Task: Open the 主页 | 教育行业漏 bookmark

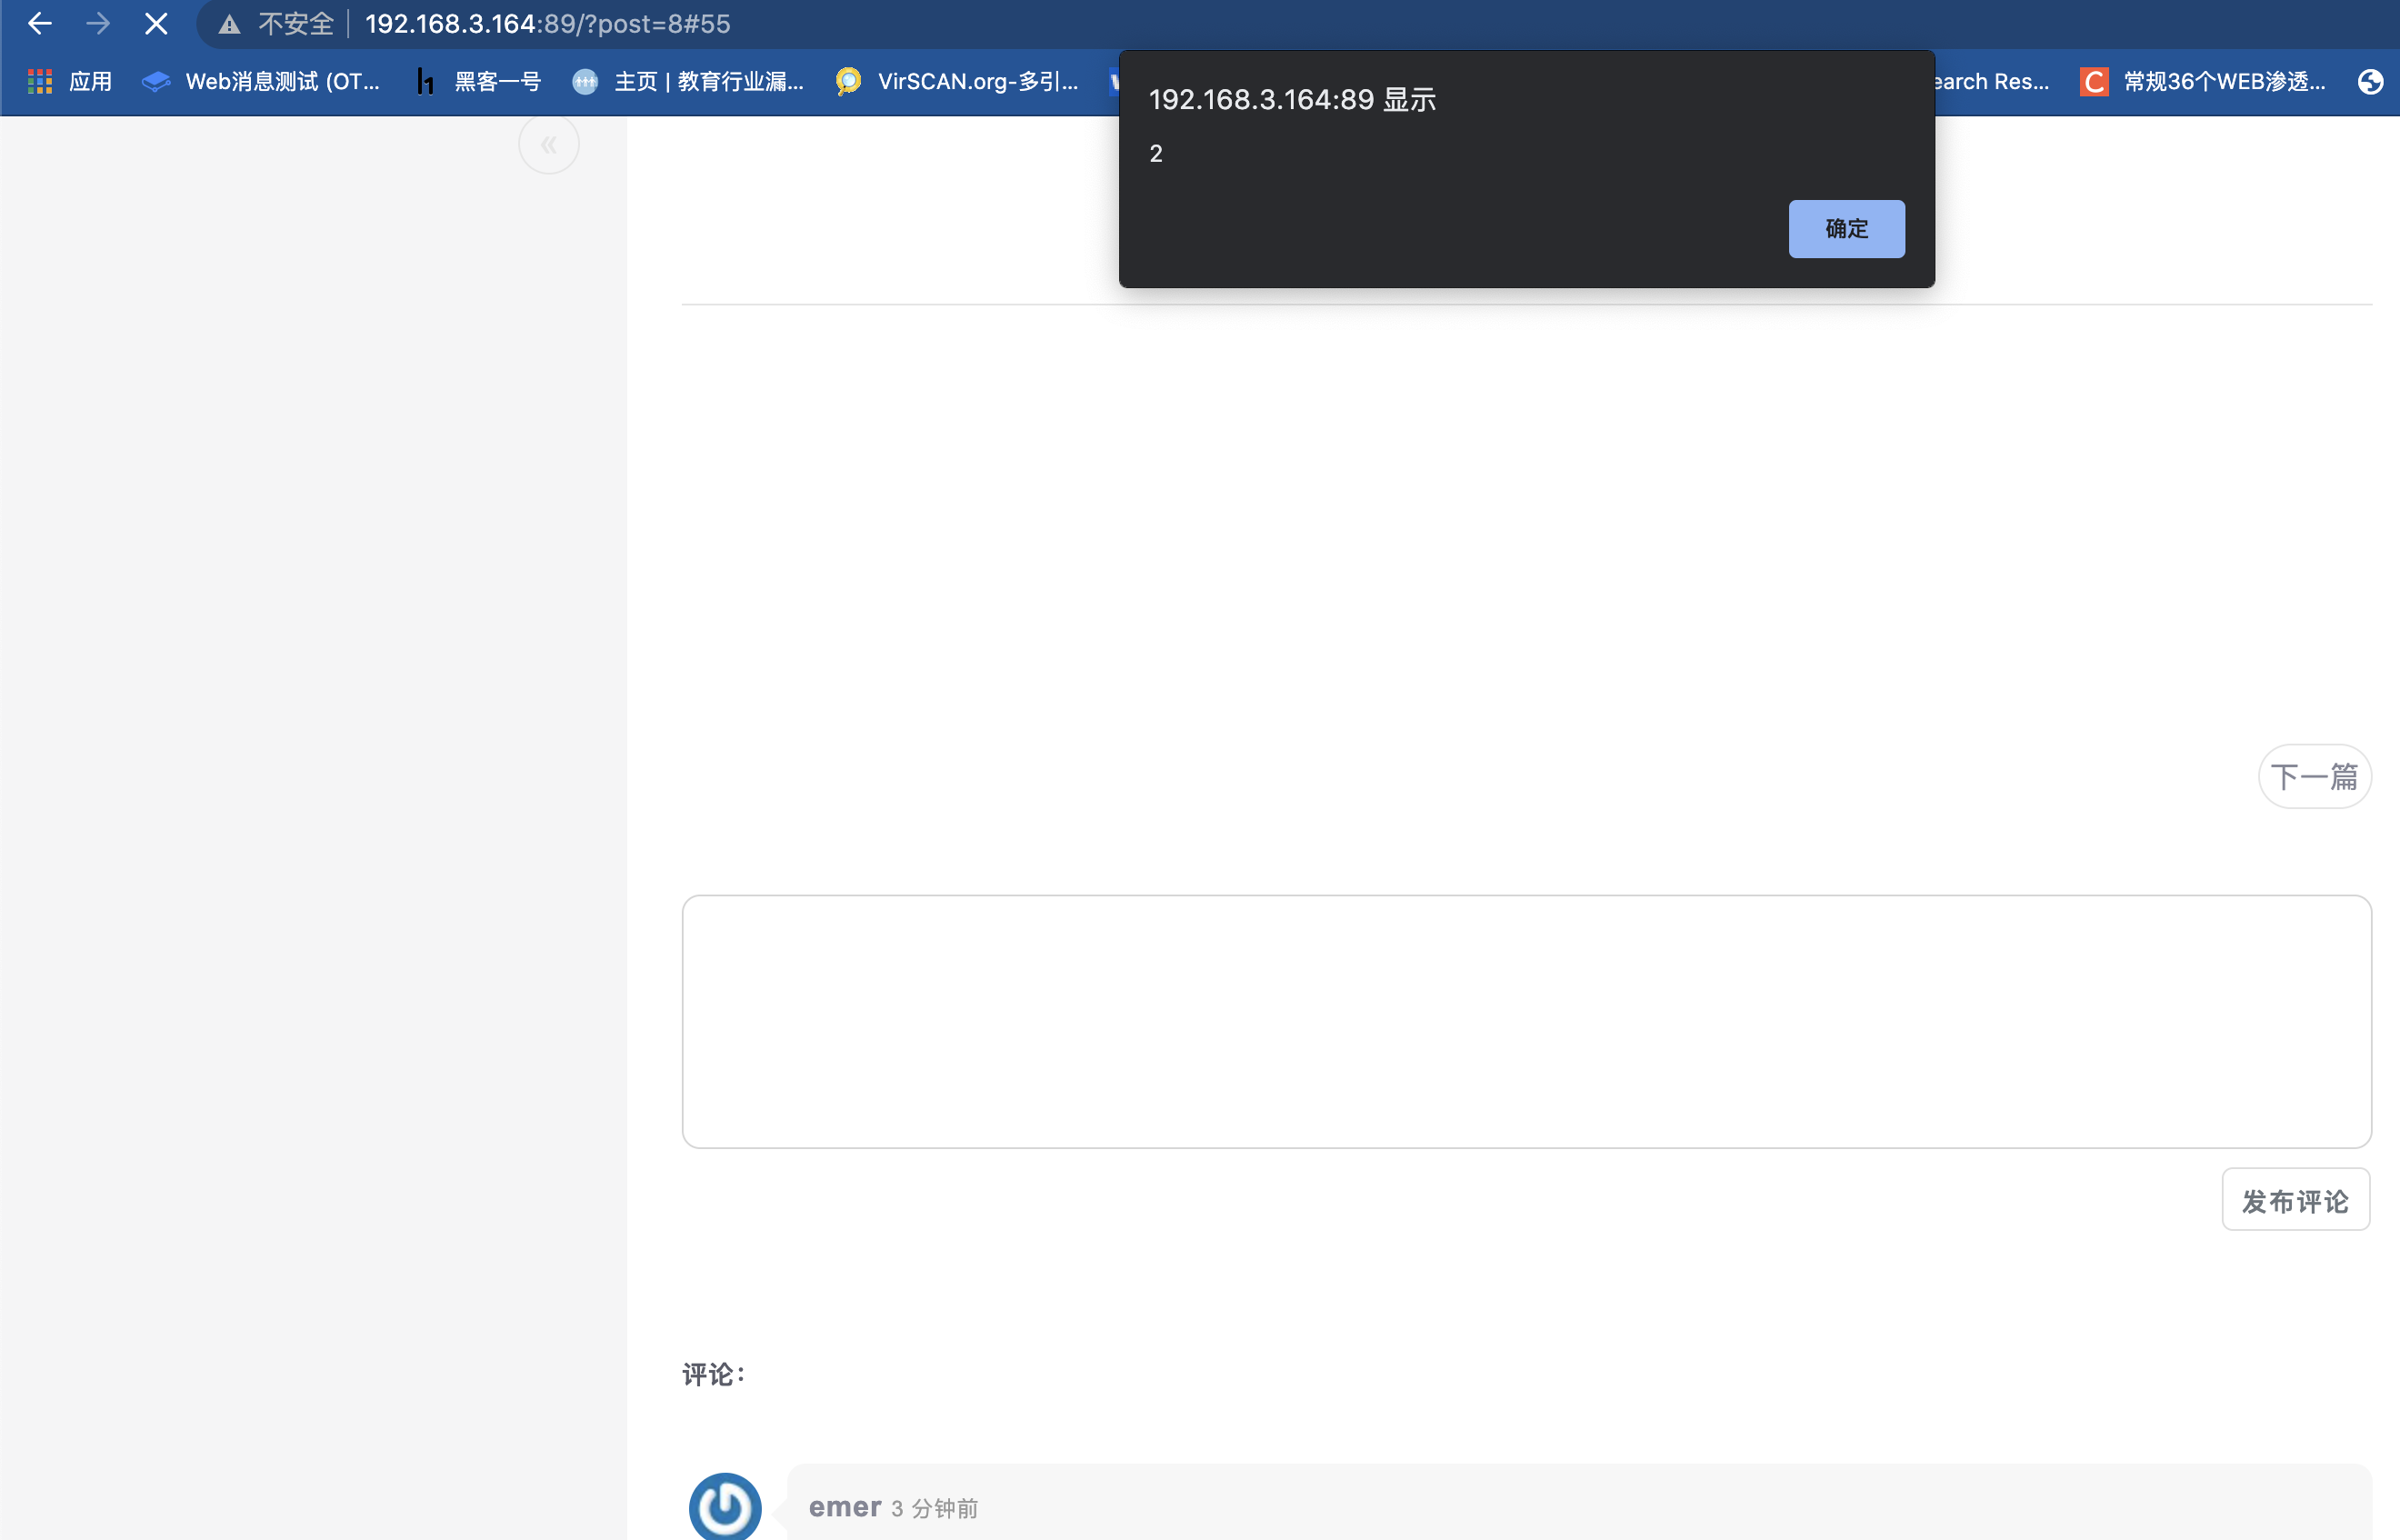Action: click(688, 82)
